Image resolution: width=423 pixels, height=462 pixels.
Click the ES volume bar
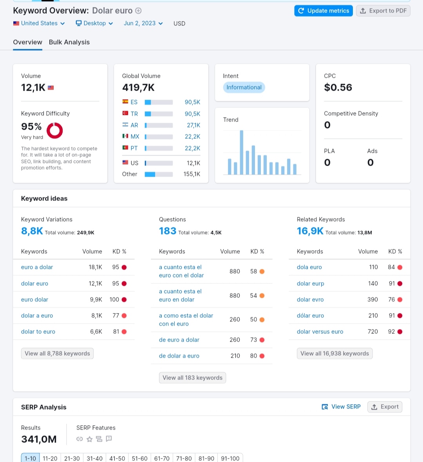159,102
